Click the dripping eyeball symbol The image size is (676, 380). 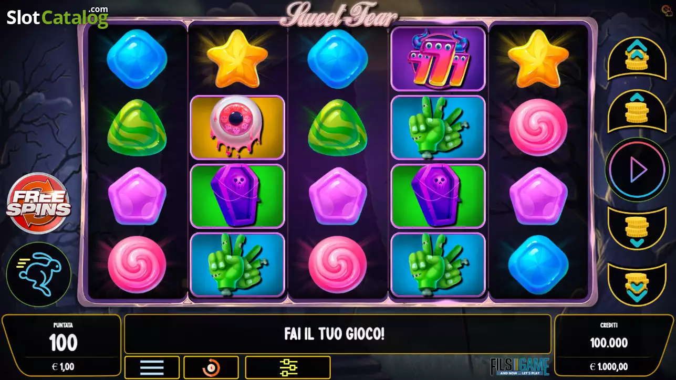point(237,127)
